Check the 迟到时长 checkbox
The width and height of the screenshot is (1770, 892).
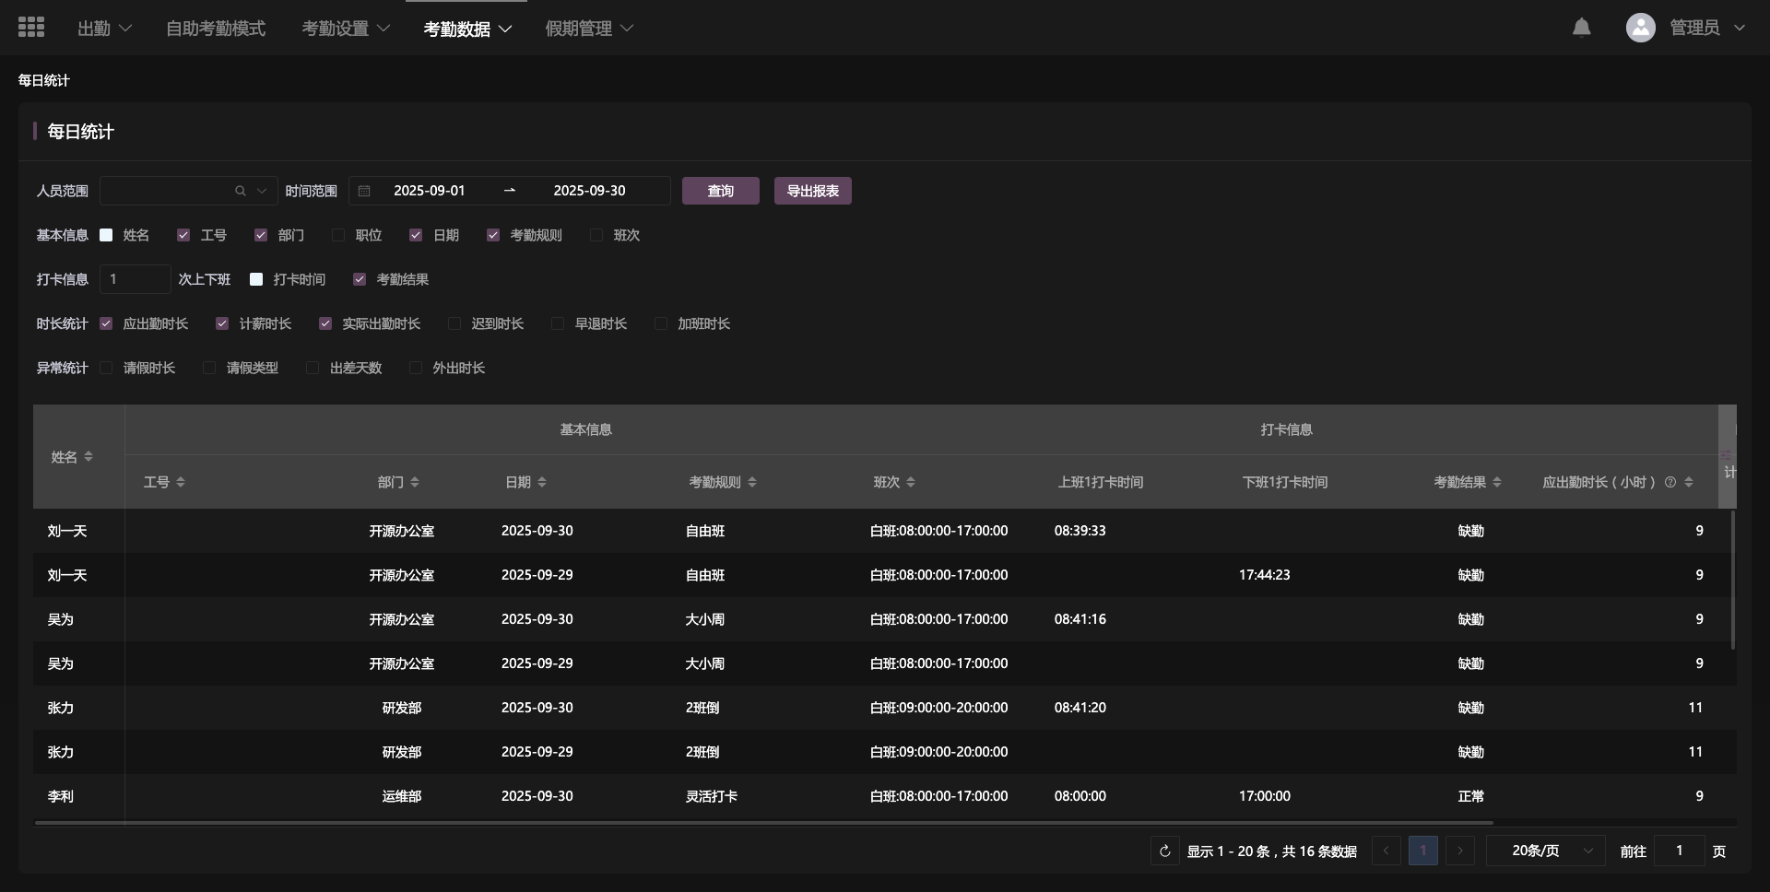[x=454, y=323]
